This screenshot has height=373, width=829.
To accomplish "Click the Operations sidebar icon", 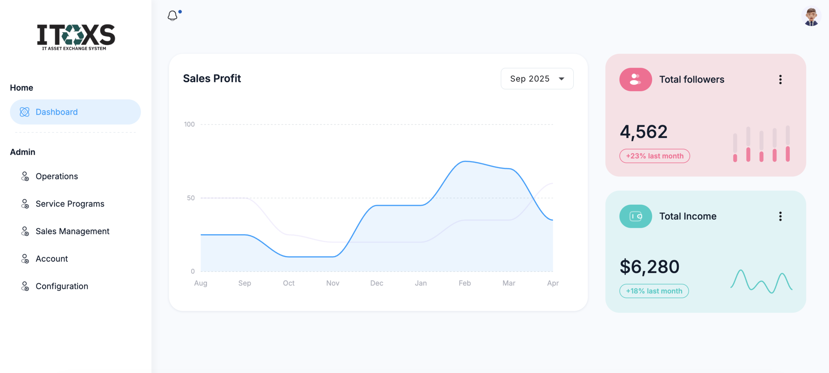I will pyautogui.click(x=25, y=176).
